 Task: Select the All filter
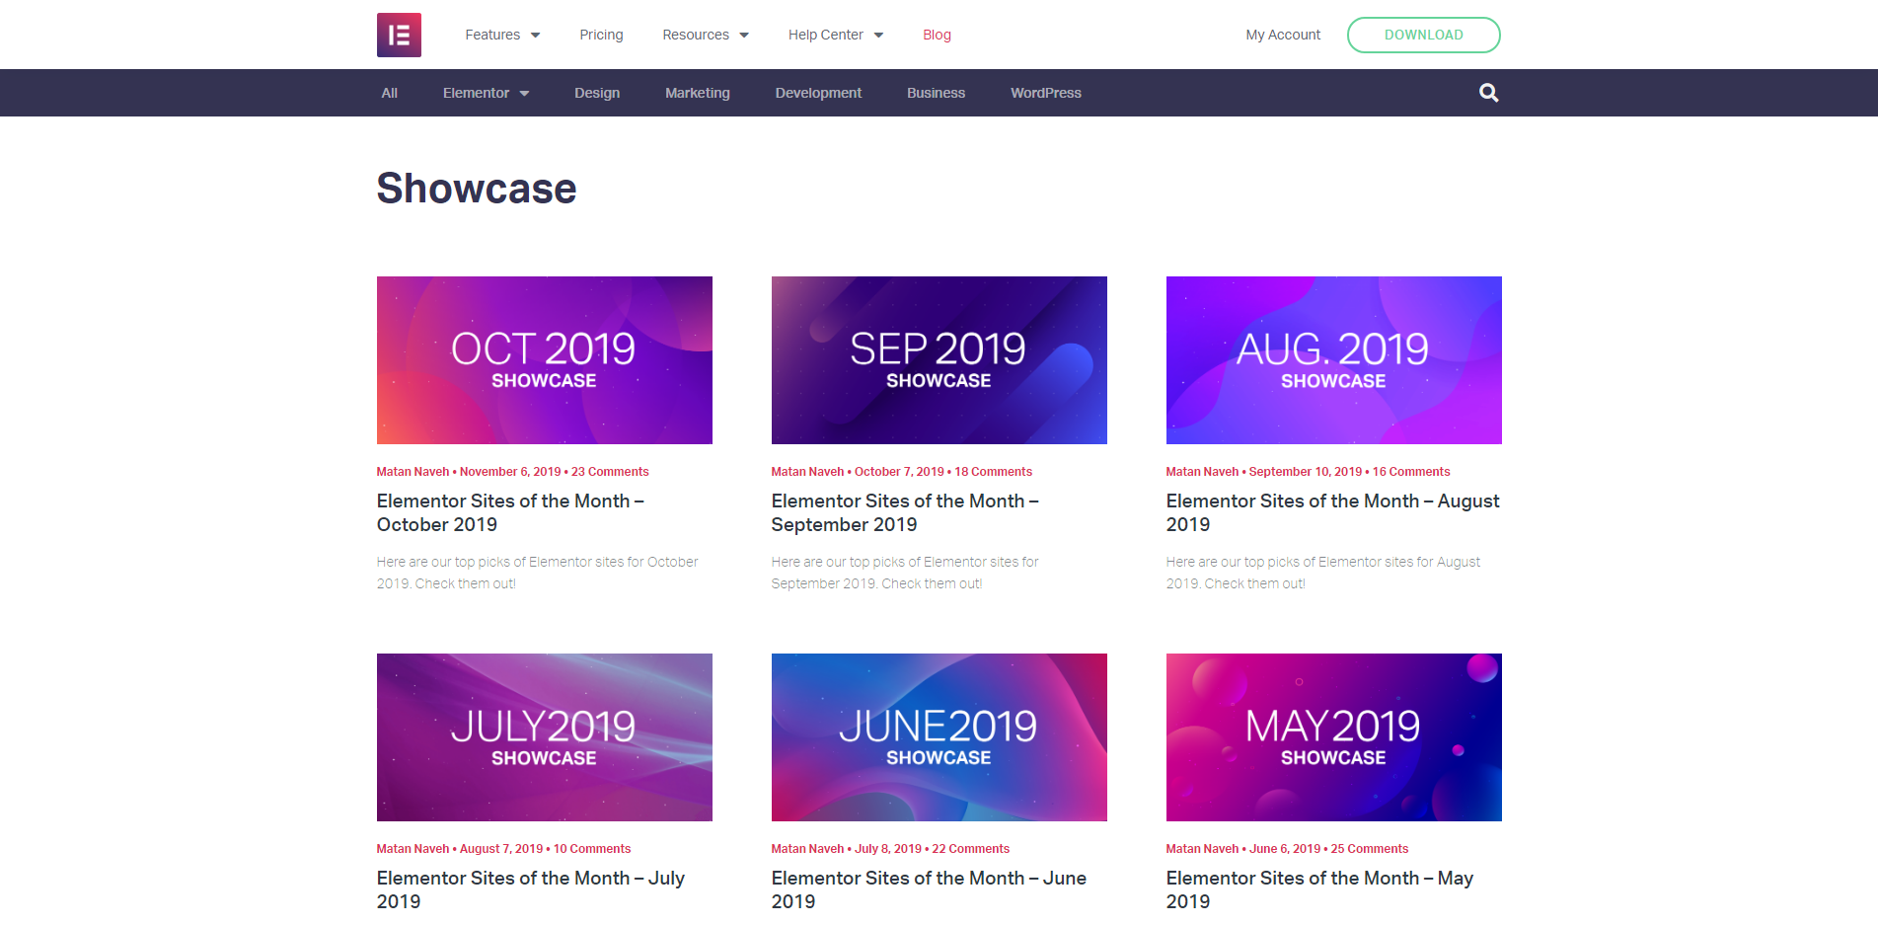(389, 92)
